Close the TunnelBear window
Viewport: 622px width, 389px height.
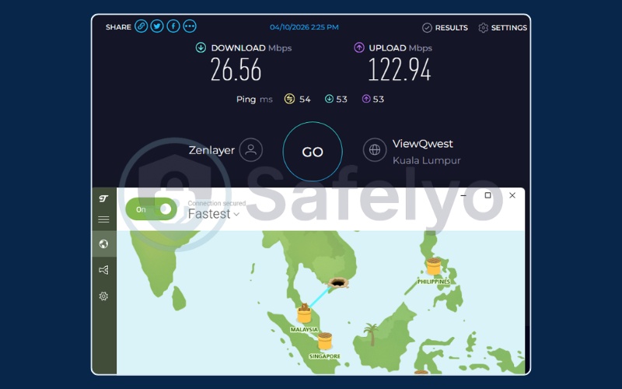(512, 195)
